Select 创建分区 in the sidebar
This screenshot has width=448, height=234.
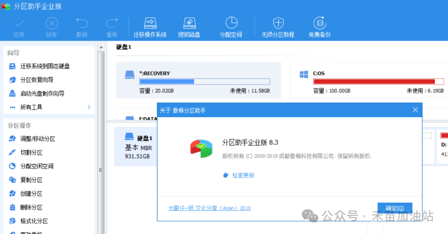click(x=31, y=193)
